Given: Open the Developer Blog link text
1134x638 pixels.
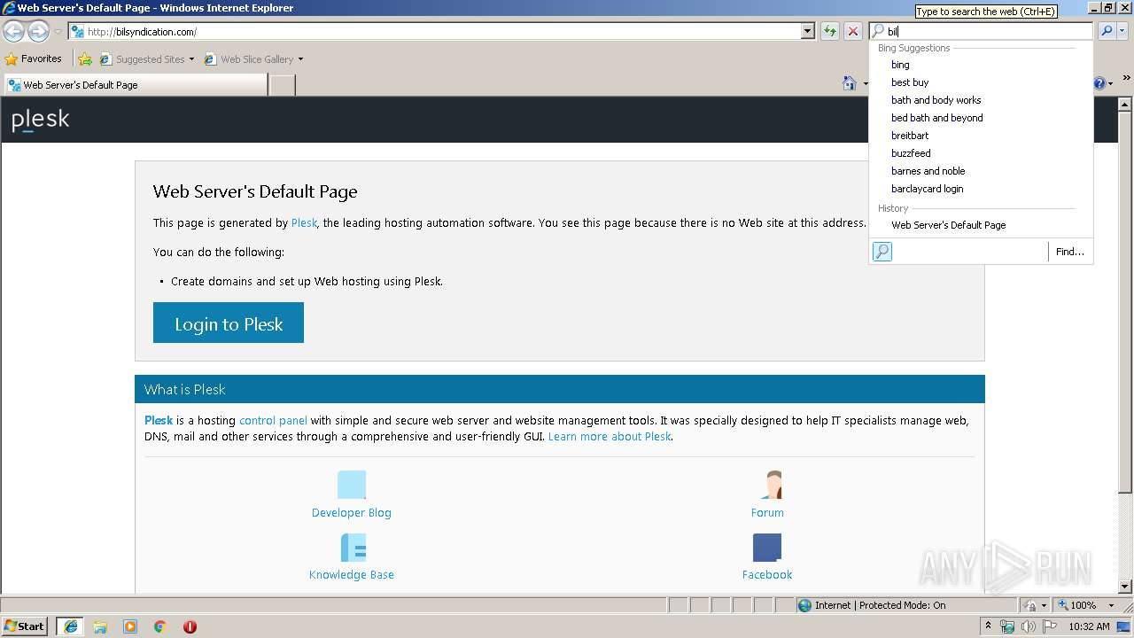Looking at the screenshot, I should point(352,513).
